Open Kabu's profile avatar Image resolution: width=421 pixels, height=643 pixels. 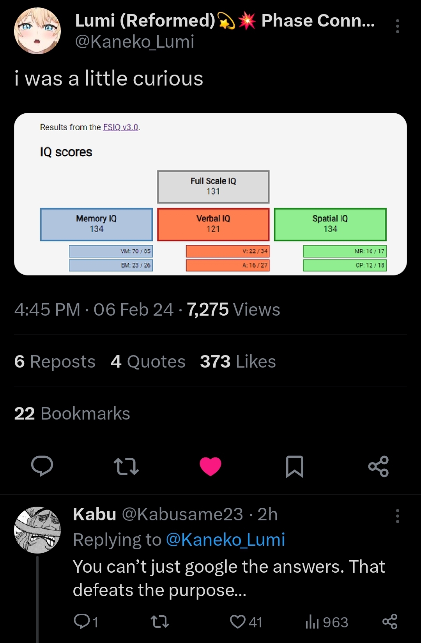coord(37,530)
